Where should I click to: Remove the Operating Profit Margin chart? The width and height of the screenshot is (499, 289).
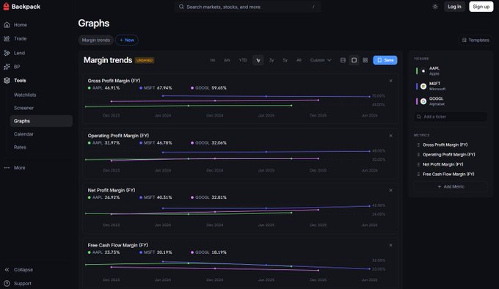click(x=390, y=136)
